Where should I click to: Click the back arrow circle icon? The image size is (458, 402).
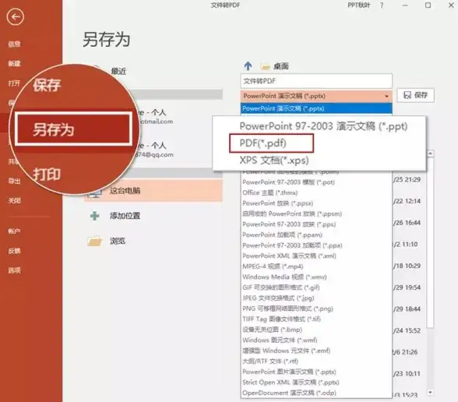pos(16,16)
